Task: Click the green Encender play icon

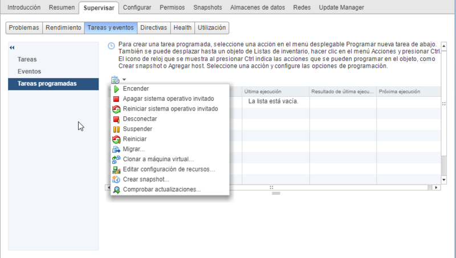Action: pyautogui.click(x=116, y=89)
